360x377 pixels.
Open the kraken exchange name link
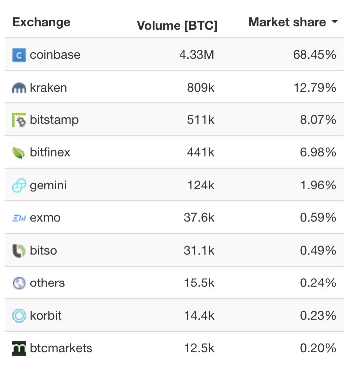click(48, 88)
